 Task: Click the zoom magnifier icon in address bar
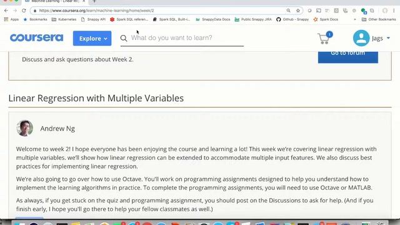288,11
